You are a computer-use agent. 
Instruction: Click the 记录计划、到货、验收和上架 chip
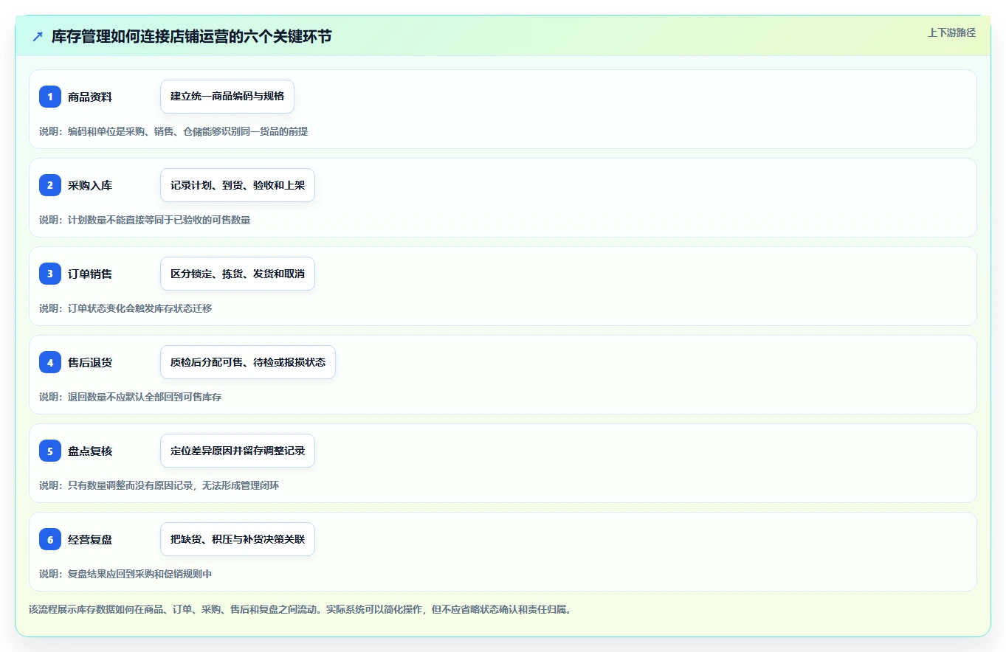click(x=238, y=185)
